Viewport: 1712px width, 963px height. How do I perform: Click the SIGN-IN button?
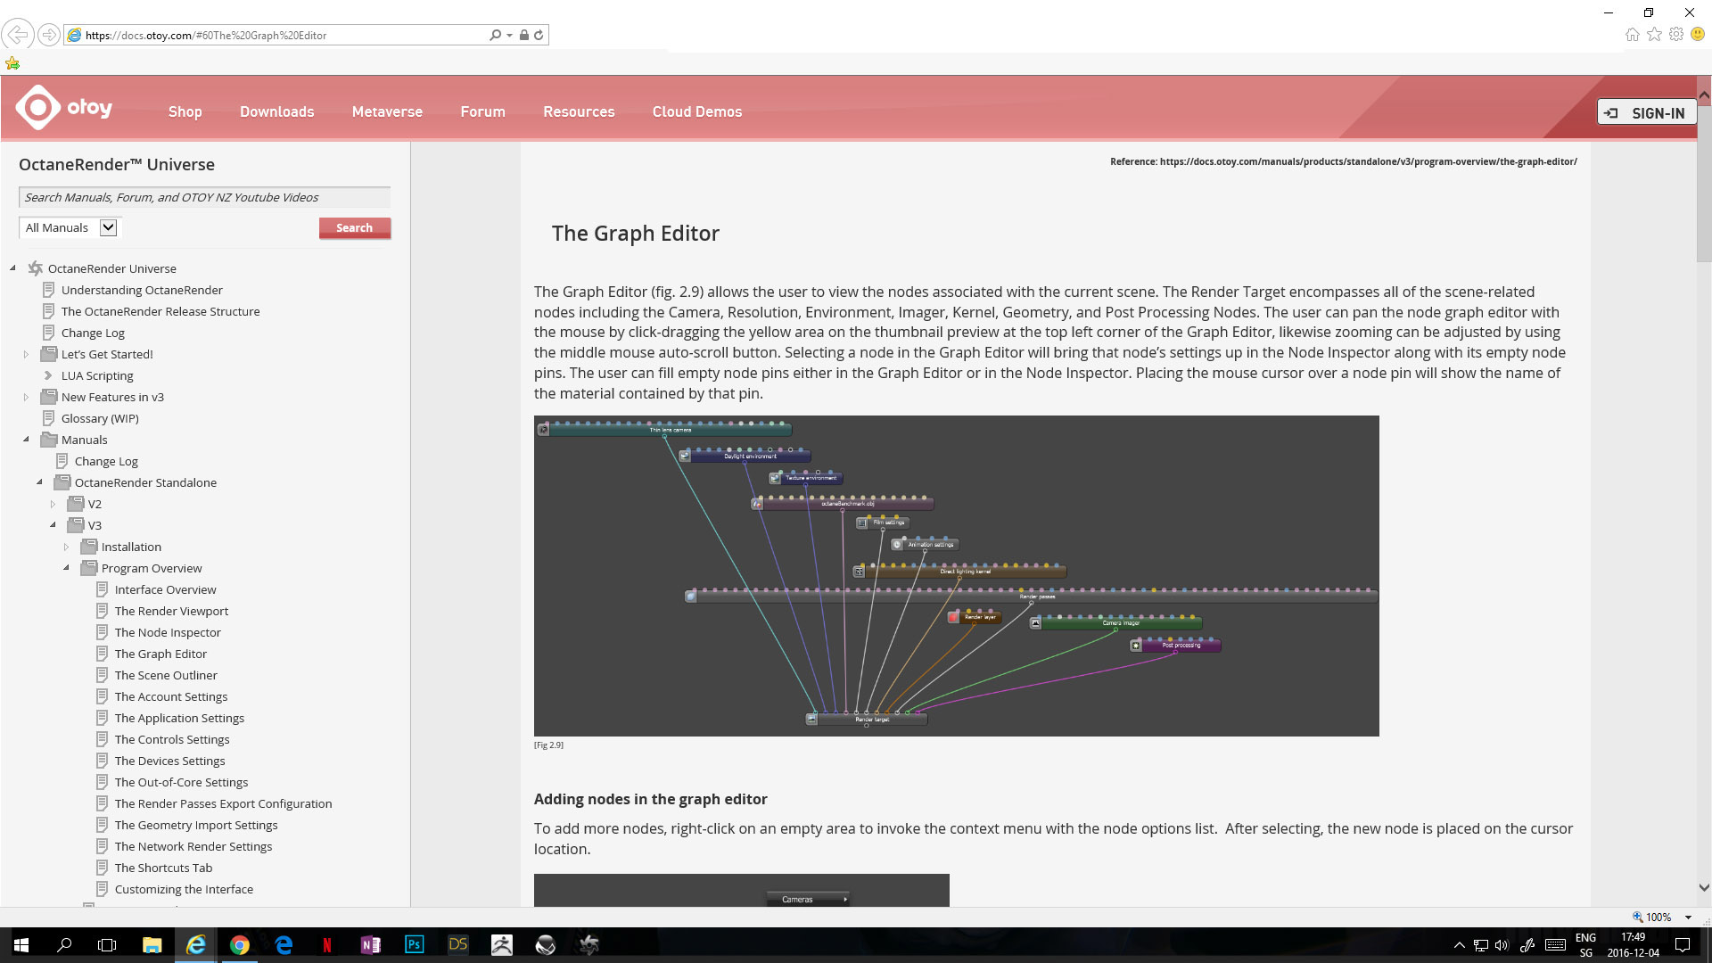pyautogui.click(x=1645, y=112)
